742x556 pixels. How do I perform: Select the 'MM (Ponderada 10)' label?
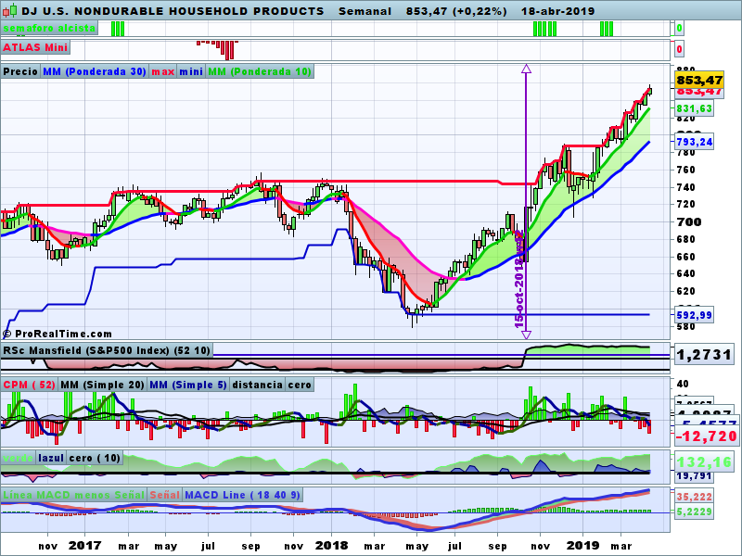pos(260,71)
